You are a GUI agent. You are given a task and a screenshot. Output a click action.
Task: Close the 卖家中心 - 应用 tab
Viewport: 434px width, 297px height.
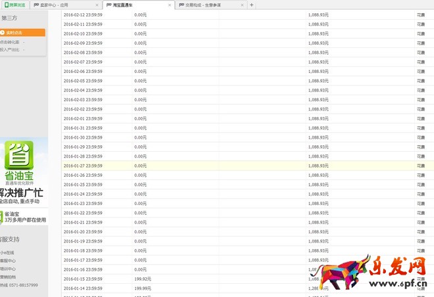(x=97, y=5)
